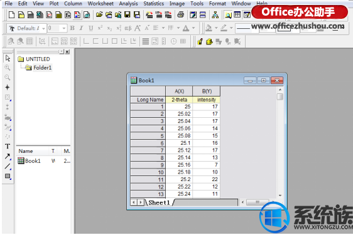Viewport: 353px width, 235px height.
Task: Click the superscript x² icon
Action: click(x=100, y=28)
